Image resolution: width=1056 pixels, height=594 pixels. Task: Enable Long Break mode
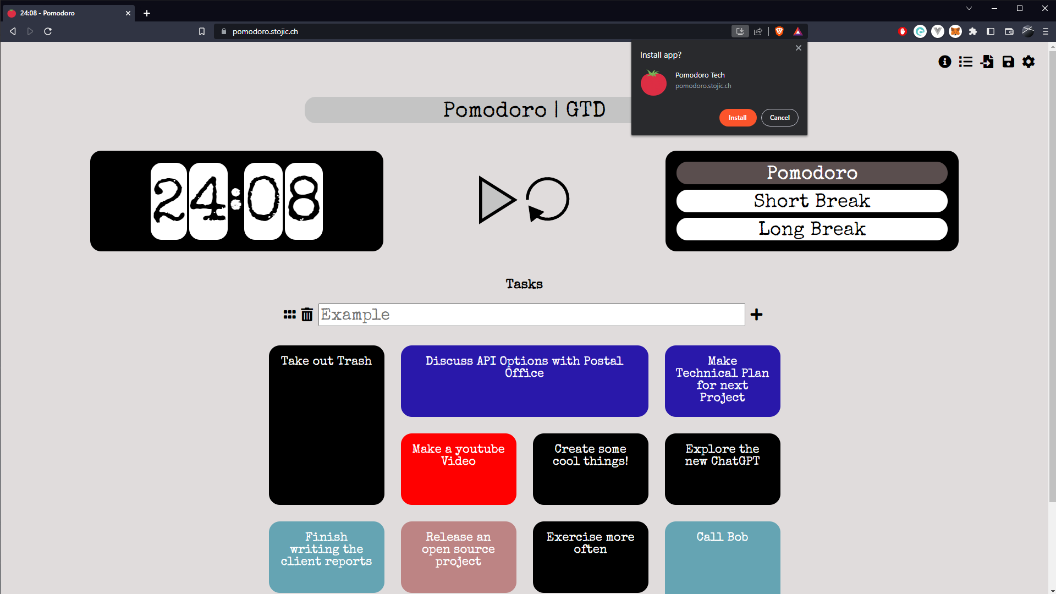coord(811,229)
